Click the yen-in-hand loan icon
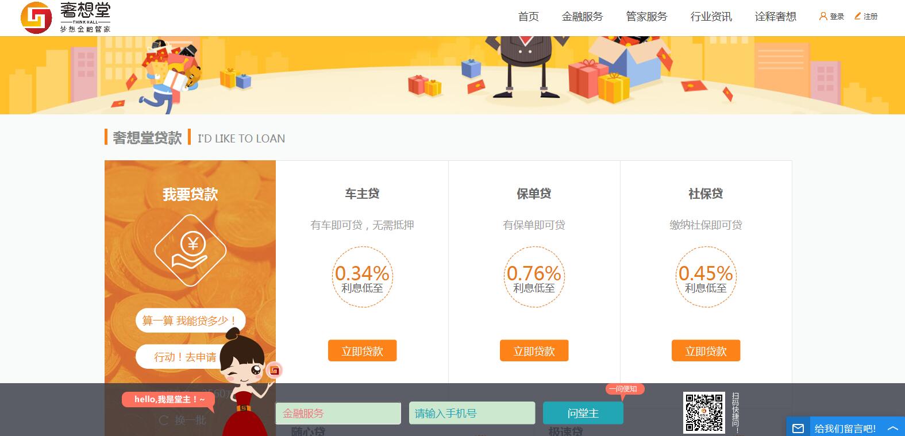 [190, 250]
